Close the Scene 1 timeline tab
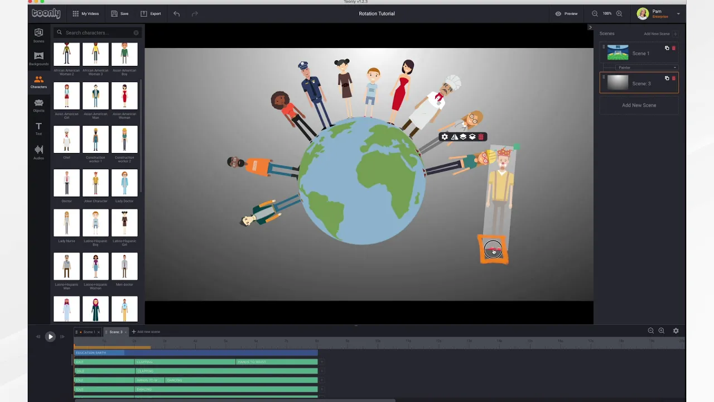Viewport: 714px width, 402px height. pyautogui.click(x=99, y=332)
